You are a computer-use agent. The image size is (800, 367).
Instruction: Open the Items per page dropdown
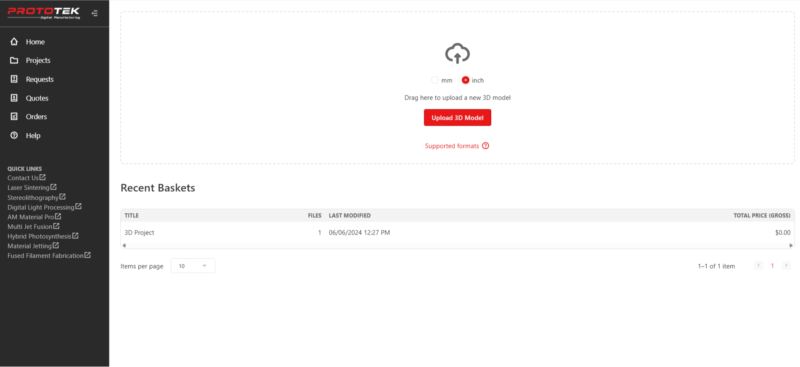click(x=193, y=266)
